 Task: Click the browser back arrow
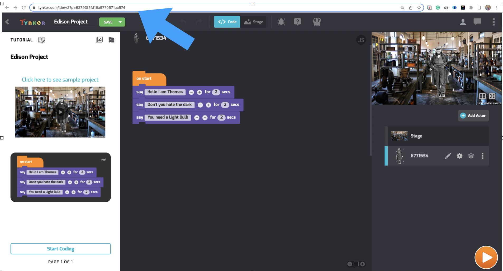(x=7, y=8)
